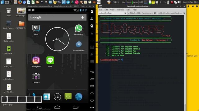199x111 pixels.
Task: Close the first terminal tab
Action: (125, 13)
